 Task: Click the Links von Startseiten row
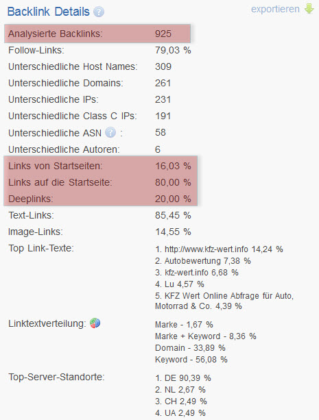coord(100,166)
